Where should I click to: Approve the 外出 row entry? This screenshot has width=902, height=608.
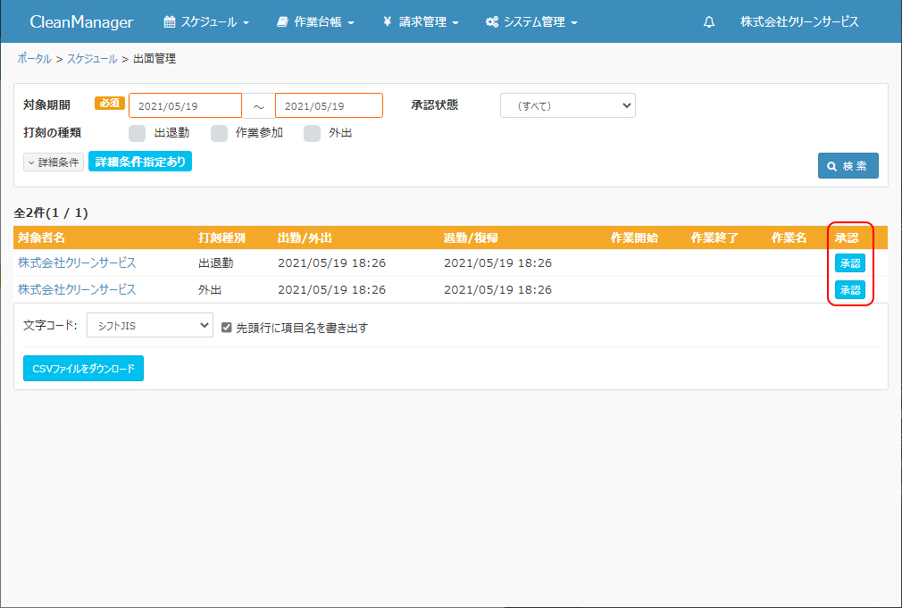[849, 290]
